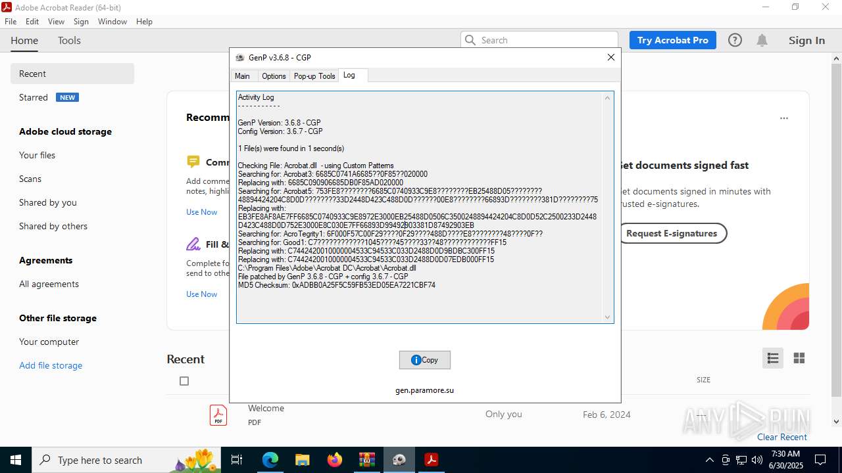842x473 pixels.
Task: Open the Help menu
Action: [144, 22]
